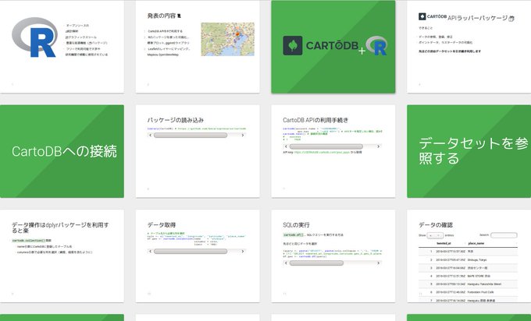531x321 pixels.
Task: Click the code block in パッケージの読み込み slide
Action: click(x=197, y=129)
